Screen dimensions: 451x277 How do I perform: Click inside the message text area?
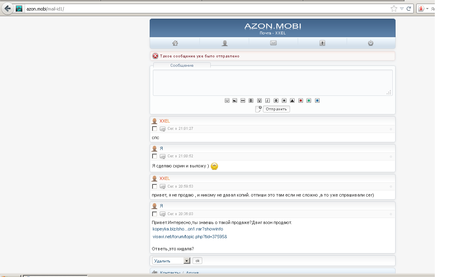pos(272,82)
